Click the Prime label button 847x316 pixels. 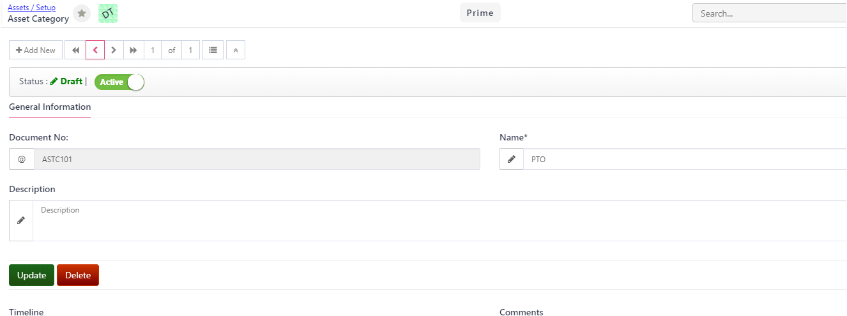coord(480,13)
